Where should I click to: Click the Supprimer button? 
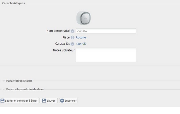(x=68, y=101)
